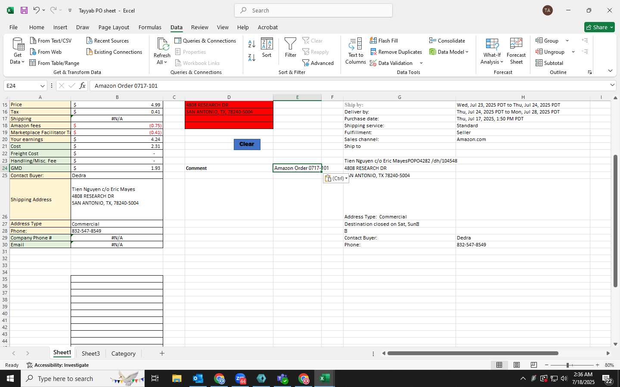Click the Save icon in title bar
Image resolution: width=620 pixels, height=387 pixels.
point(24,10)
